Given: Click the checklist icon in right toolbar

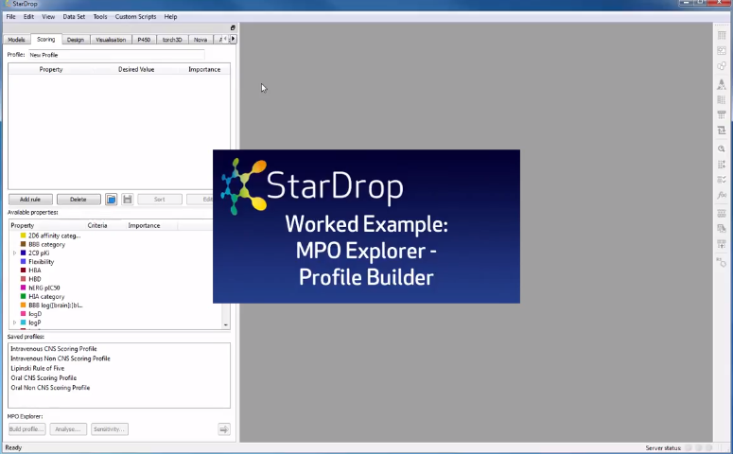Looking at the screenshot, I should click(722, 180).
